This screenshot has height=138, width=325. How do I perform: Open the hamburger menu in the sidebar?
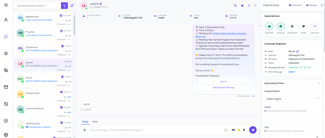(x=6, y=5)
